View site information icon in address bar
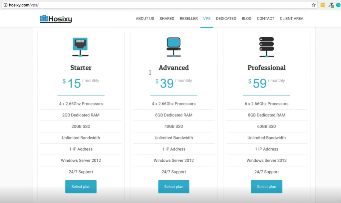Image resolution: width=341 pixels, height=203 pixels. point(5,5)
